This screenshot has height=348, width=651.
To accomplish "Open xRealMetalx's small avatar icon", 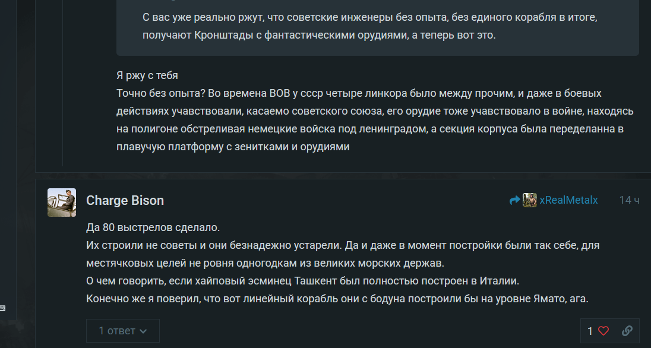I will coord(529,200).
